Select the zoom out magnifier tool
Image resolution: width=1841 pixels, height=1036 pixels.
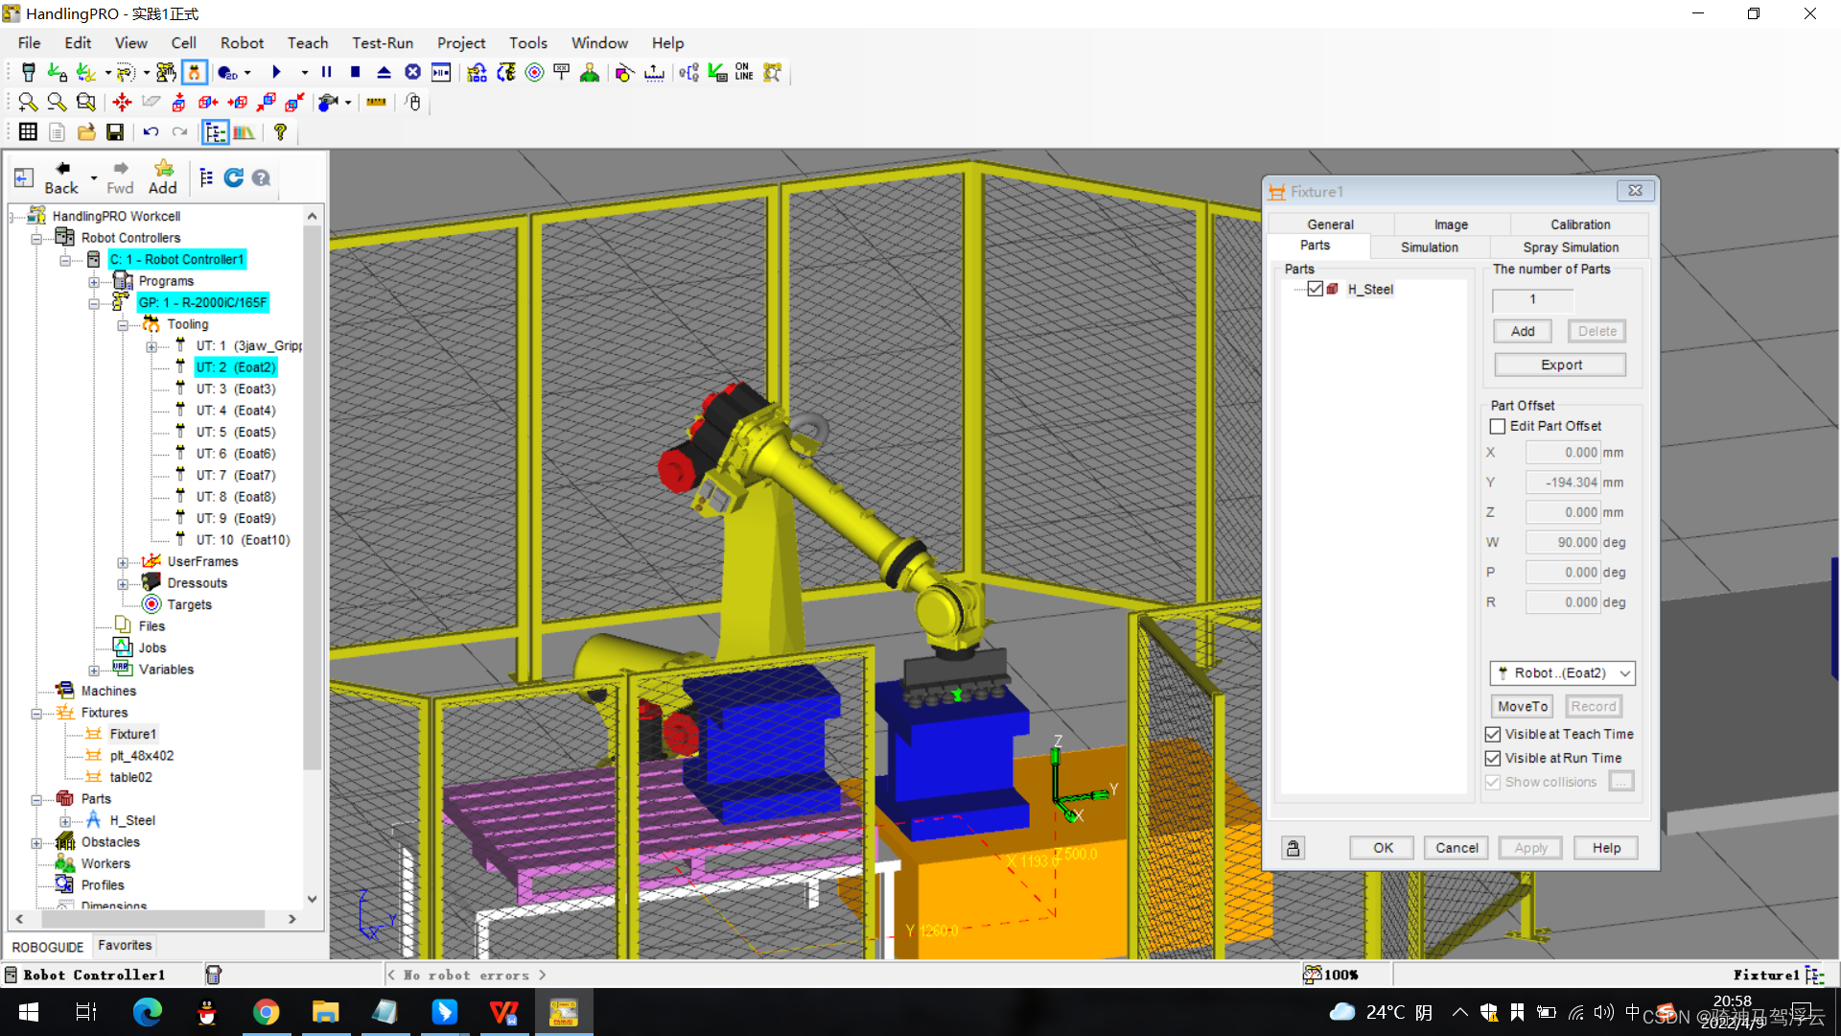(x=57, y=103)
